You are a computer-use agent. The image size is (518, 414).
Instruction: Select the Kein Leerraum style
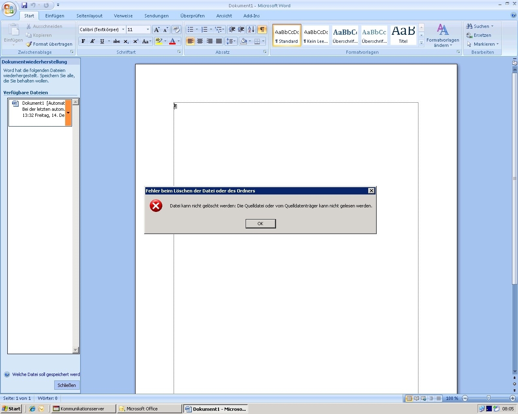pyautogui.click(x=316, y=35)
